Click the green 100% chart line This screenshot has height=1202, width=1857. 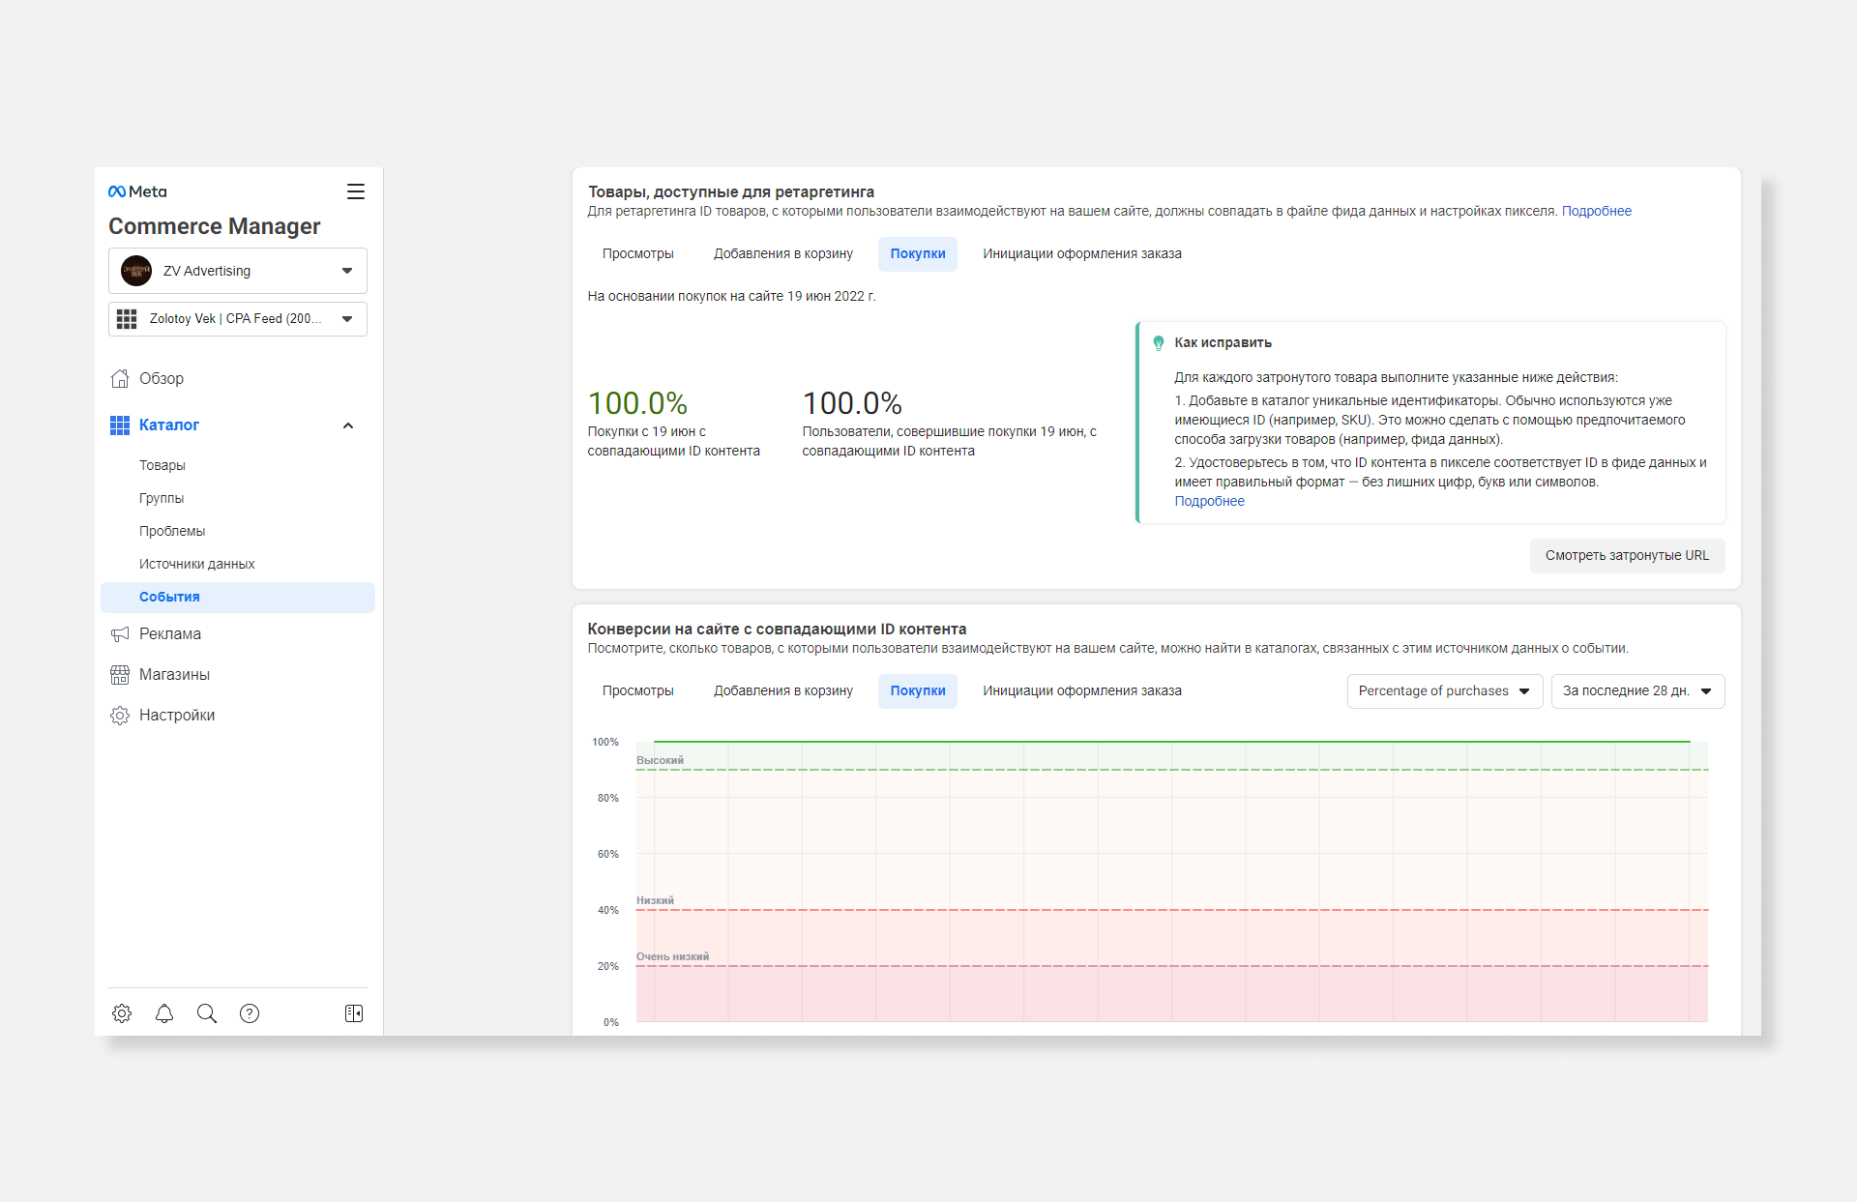click(1170, 742)
